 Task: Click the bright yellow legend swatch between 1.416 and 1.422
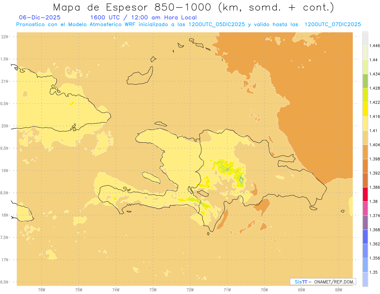click(365, 109)
